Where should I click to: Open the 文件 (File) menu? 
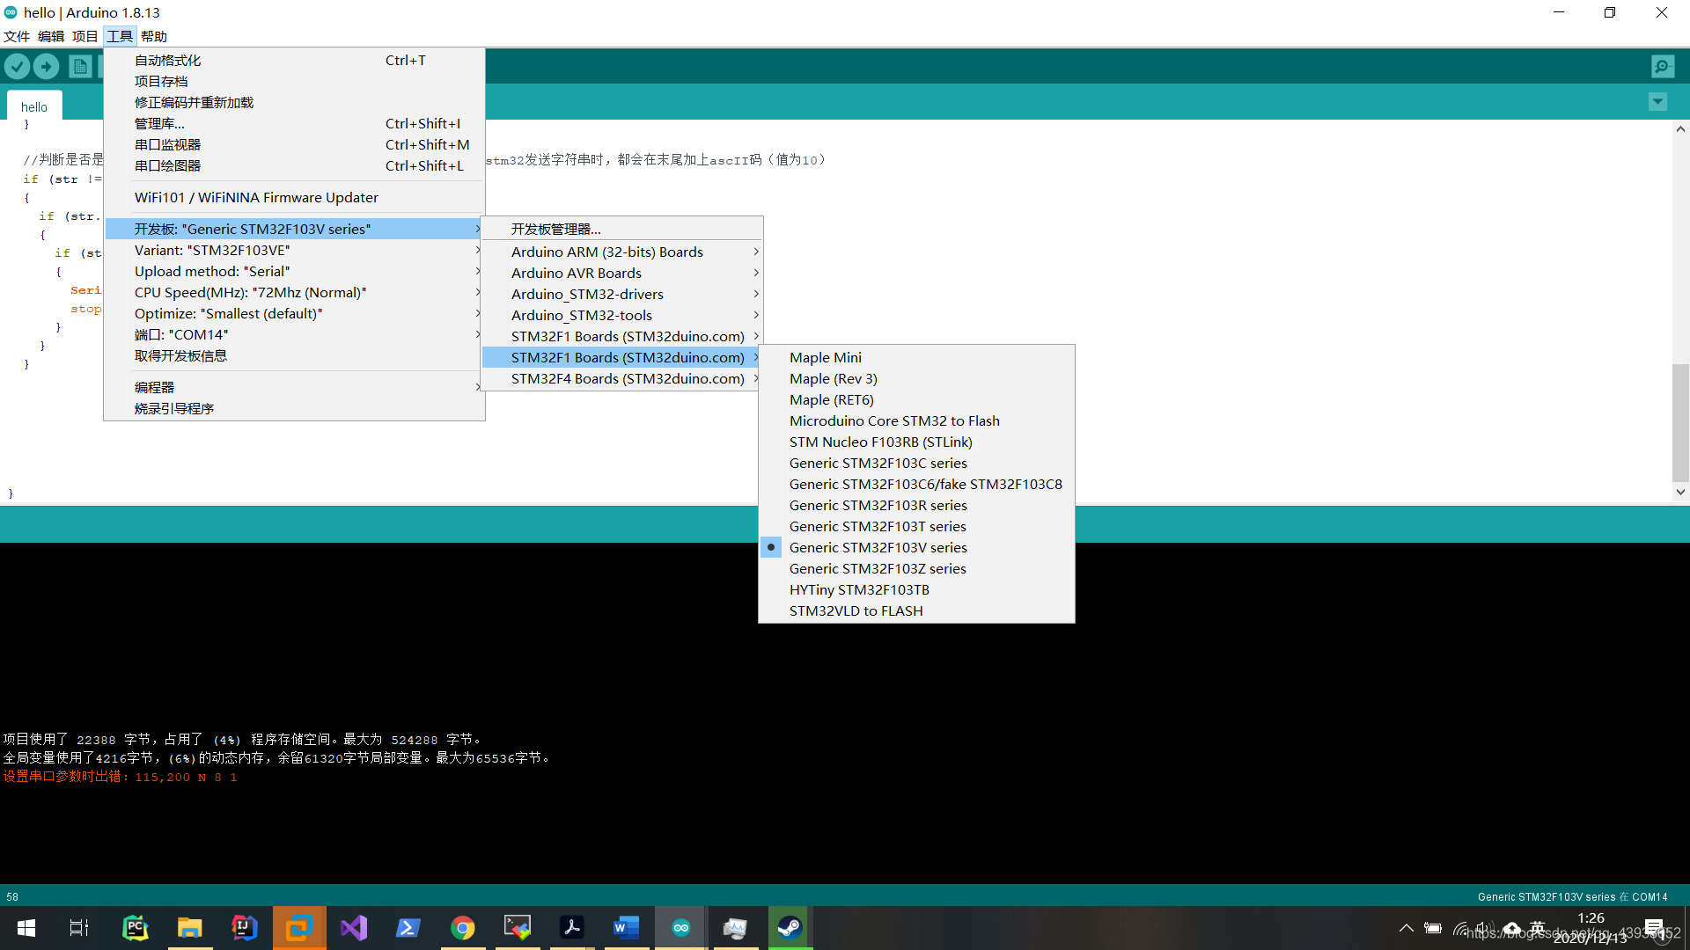tap(17, 36)
